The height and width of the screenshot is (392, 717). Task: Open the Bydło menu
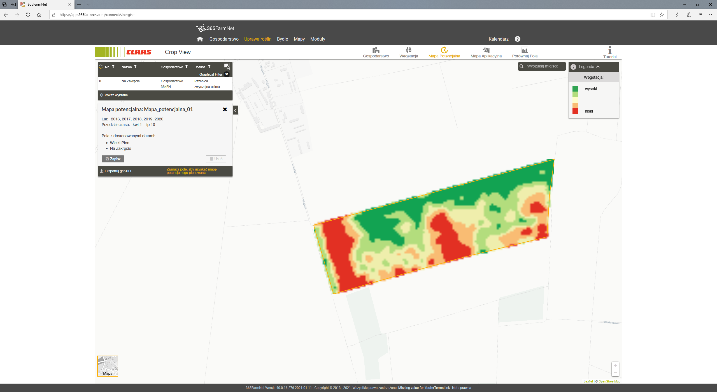[x=282, y=39]
